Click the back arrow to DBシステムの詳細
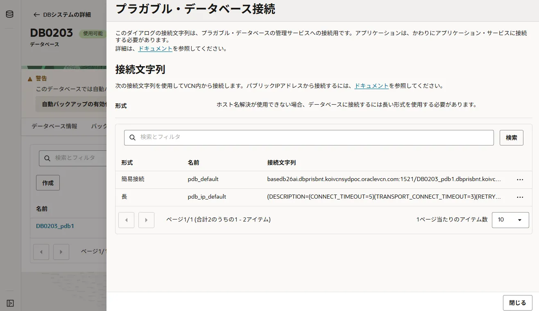 pyautogui.click(x=36, y=15)
